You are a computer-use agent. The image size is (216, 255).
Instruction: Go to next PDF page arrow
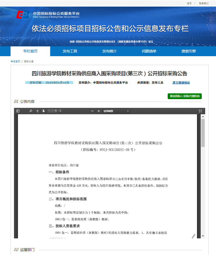pyautogui.click(x=44, y=111)
